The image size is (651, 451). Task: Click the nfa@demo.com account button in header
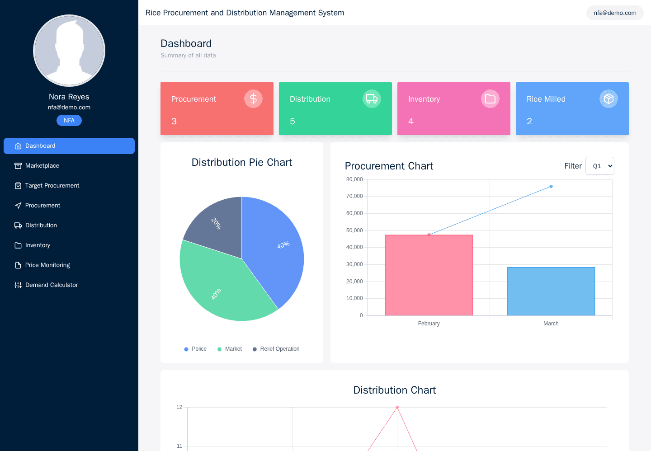point(615,13)
